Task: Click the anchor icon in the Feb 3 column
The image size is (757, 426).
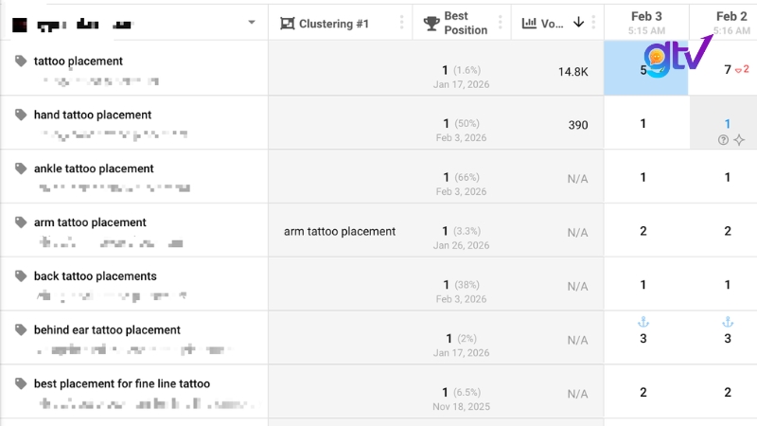Action: (643, 322)
